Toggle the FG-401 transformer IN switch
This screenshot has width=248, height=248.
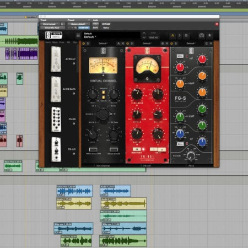tap(137, 149)
